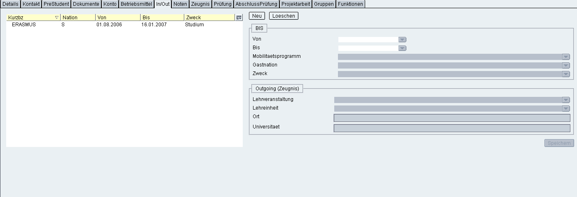Expand the Zweck dropdown list
Image resolution: width=577 pixels, height=197 pixels.
565,74
